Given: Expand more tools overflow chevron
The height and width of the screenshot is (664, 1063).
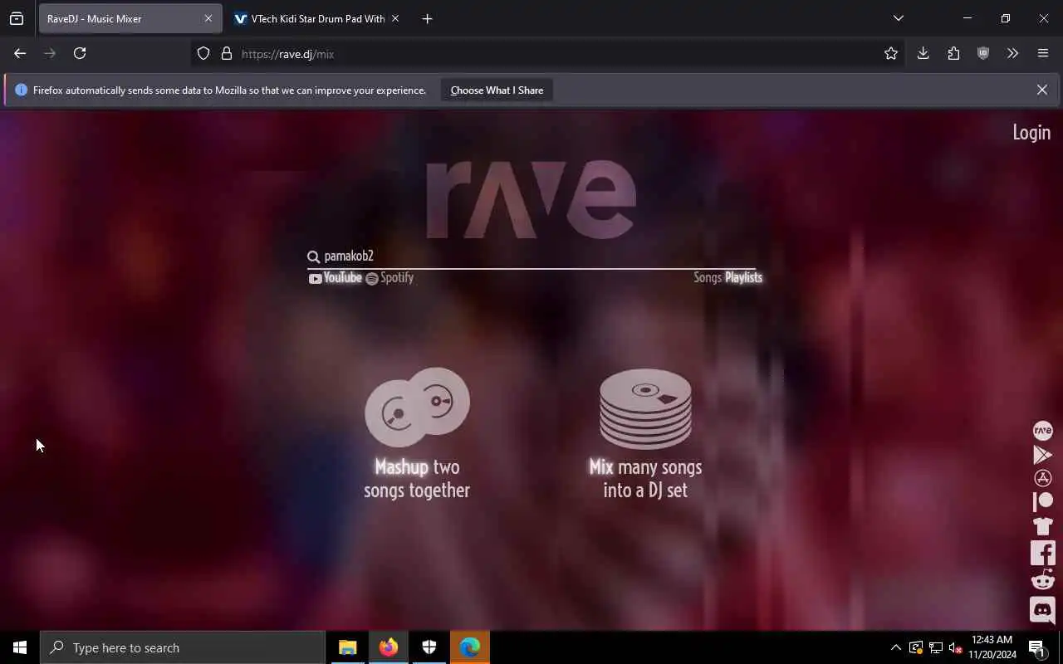Looking at the screenshot, I should pos(1012,53).
